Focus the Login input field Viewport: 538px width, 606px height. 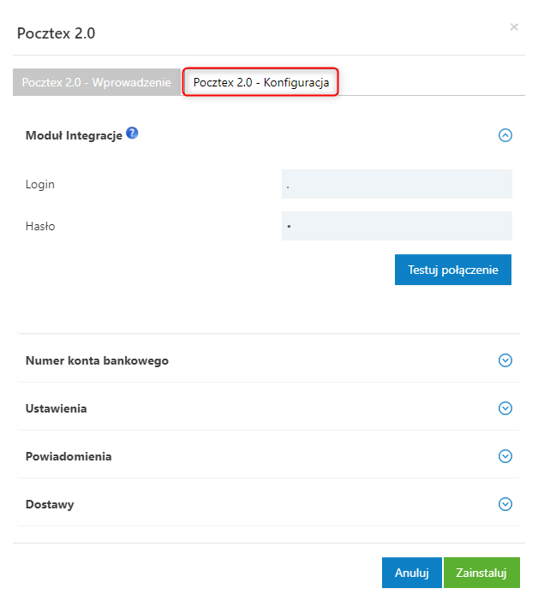[x=397, y=184]
